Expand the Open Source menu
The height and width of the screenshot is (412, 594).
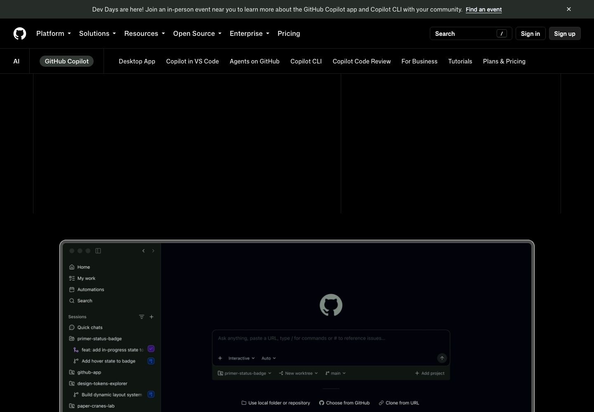click(x=197, y=33)
